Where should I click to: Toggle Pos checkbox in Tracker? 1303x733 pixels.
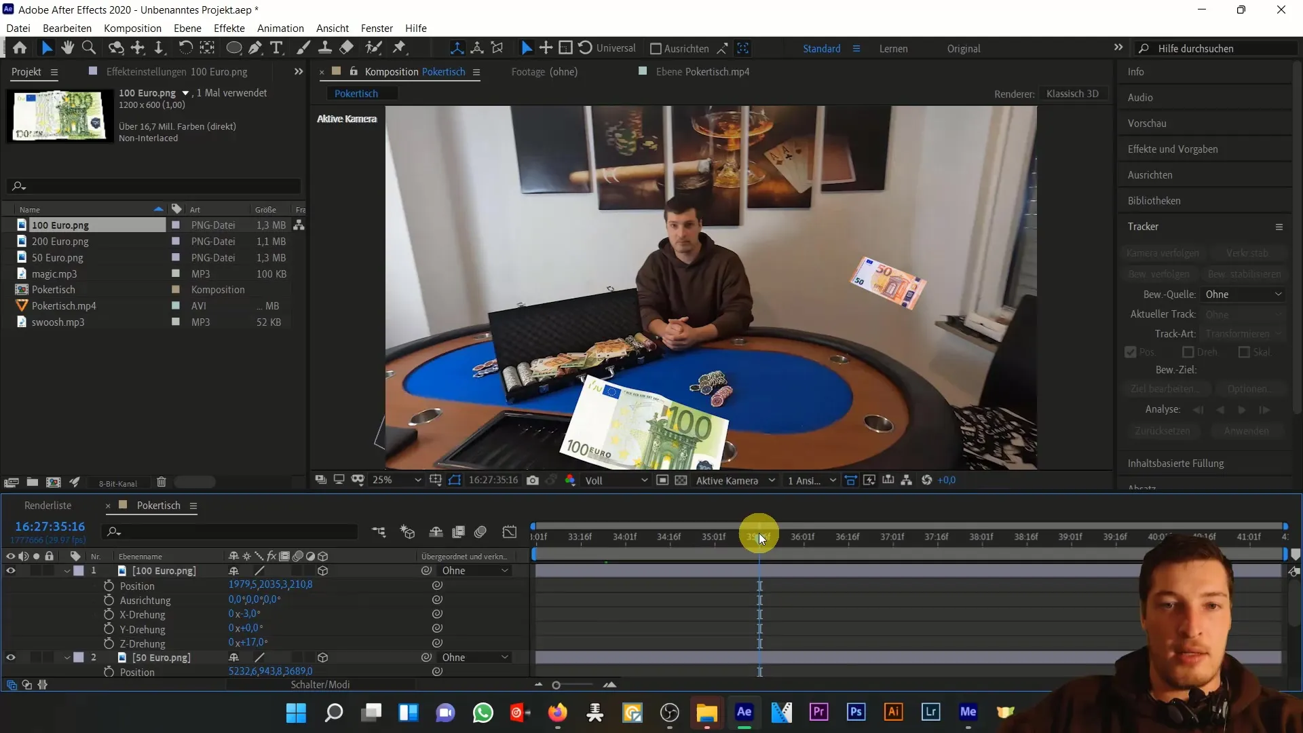pyautogui.click(x=1131, y=352)
